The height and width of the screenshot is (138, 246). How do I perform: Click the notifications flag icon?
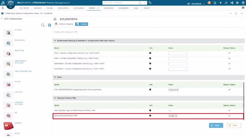[215, 3]
